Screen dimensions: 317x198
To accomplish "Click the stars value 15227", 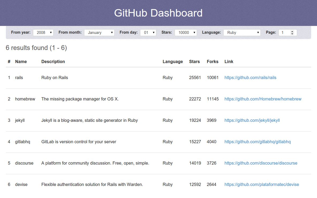I will click(195, 142).
